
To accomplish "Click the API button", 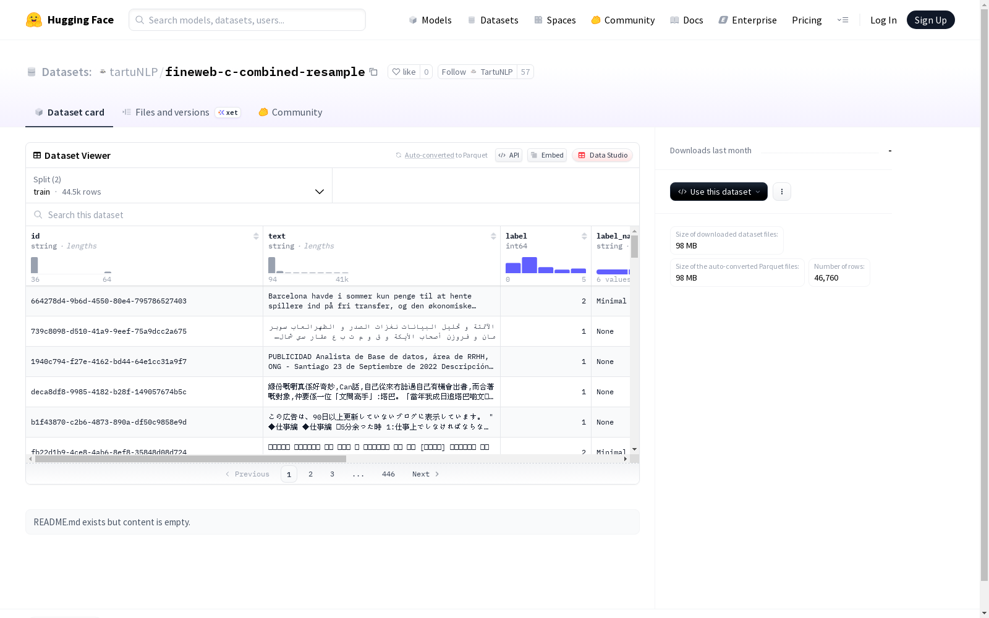I will pos(509,155).
